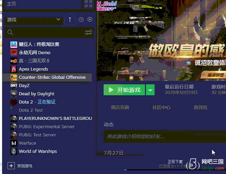This screenshot has width=226, height=174.
Task: Select 糖豆人：终极淘汰赛 game icon
Action: tap(14, 45)
